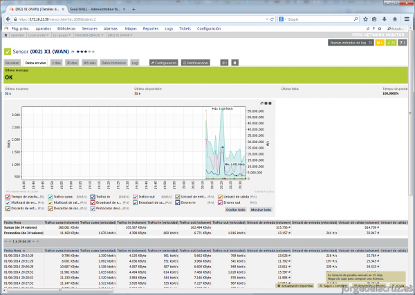
Task: Reload the page with the refresh icon
Action: click(272, 19)
